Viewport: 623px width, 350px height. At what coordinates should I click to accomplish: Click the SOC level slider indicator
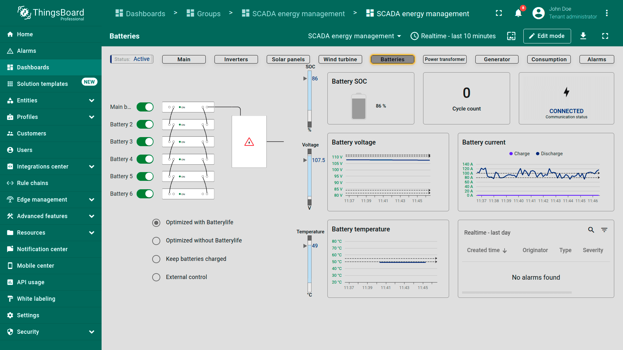305,78
